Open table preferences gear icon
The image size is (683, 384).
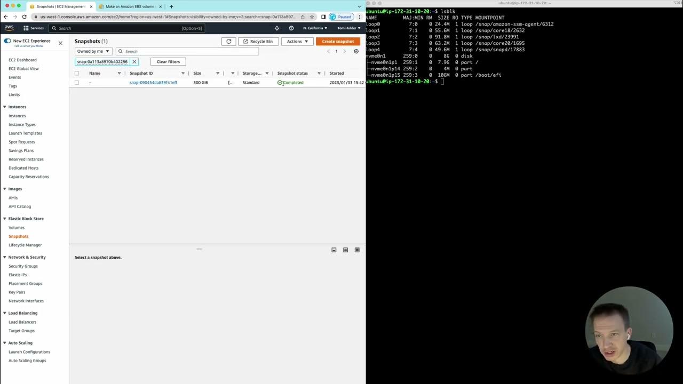[x=356, y=51]
